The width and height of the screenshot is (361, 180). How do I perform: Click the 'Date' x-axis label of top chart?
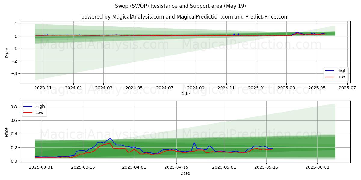point(185,94)
